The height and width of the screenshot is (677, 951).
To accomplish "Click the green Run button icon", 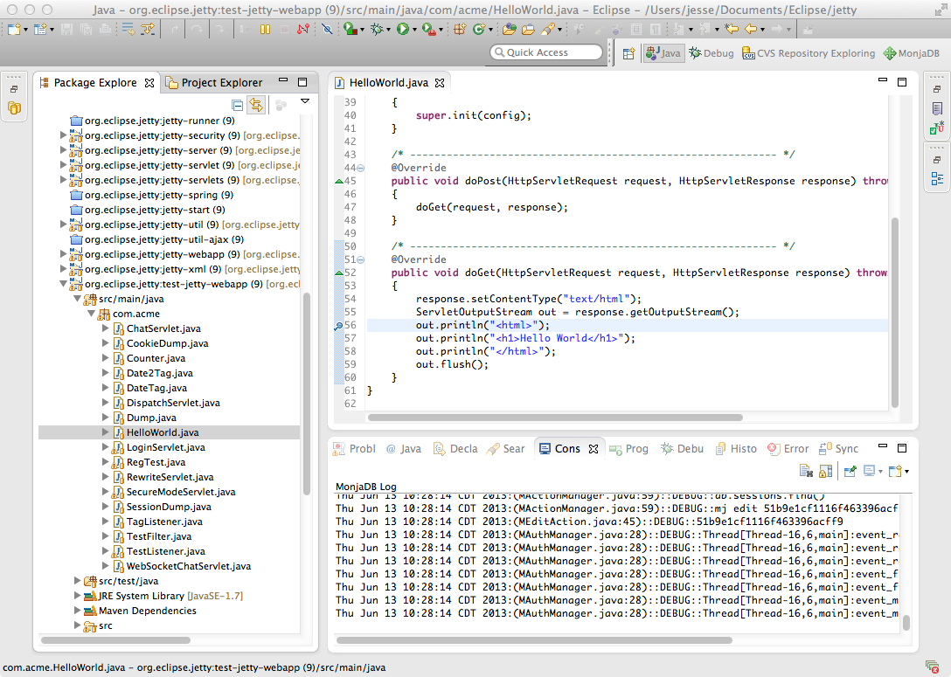I will click(402, 29).
